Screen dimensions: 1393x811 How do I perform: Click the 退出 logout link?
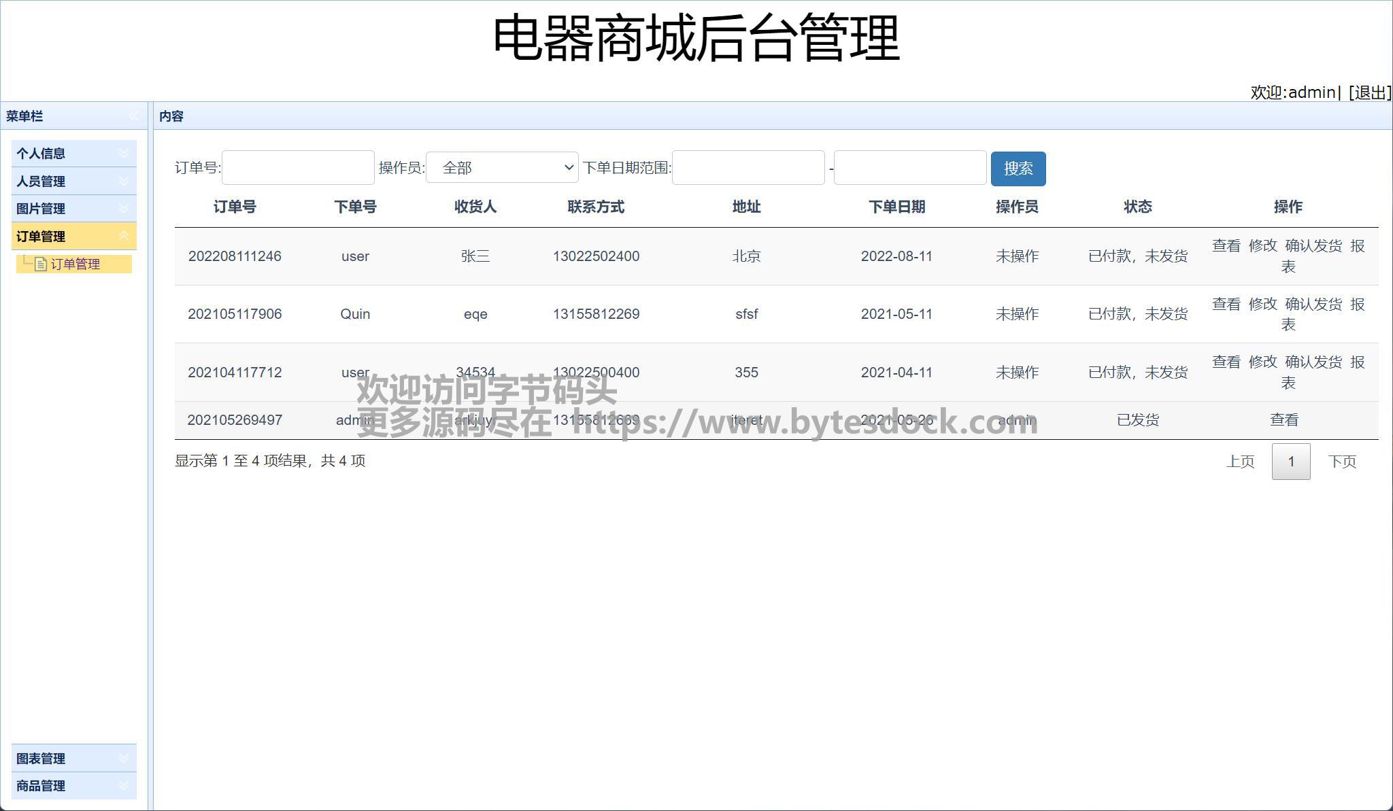click(x=1369, y=92)
